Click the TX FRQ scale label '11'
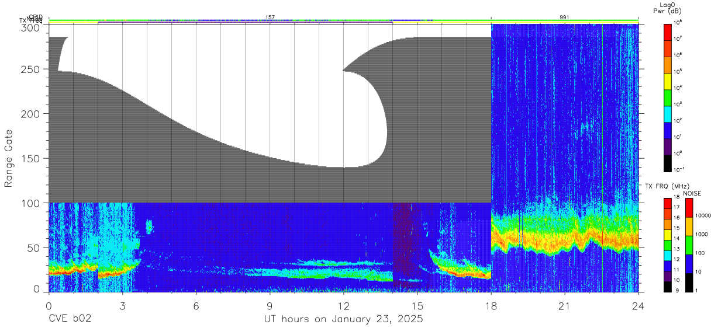Screen dimensions: 718x331 pos(676,270)
